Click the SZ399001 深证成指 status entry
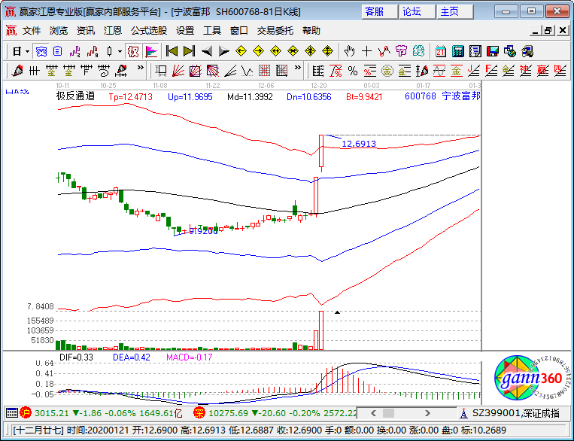This screenshot has height=441, width=574. click(515, 413)
